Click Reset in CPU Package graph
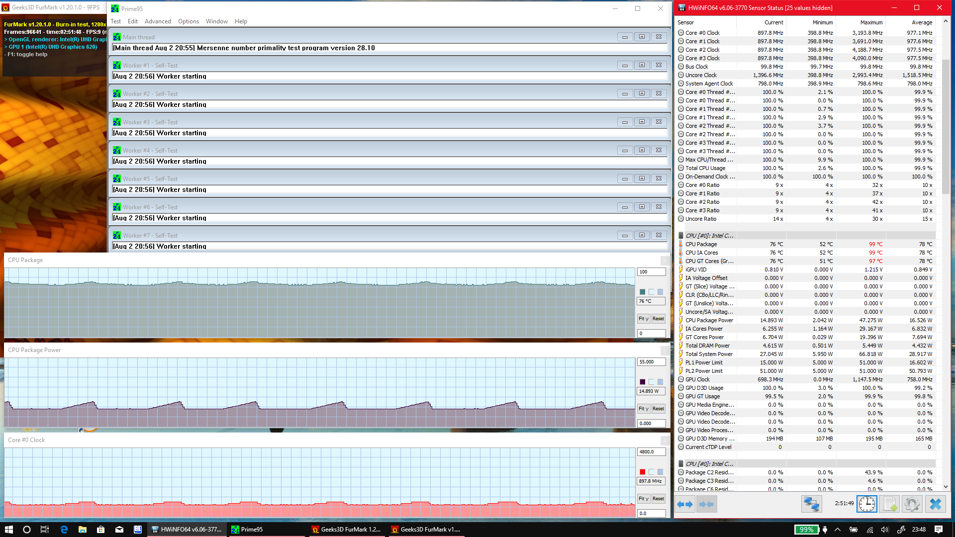Viewport: 955px width, 537px height. click(x=659, y=319)
